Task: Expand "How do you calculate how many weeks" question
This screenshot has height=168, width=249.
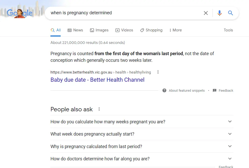Action: click(x=230, y=122)
